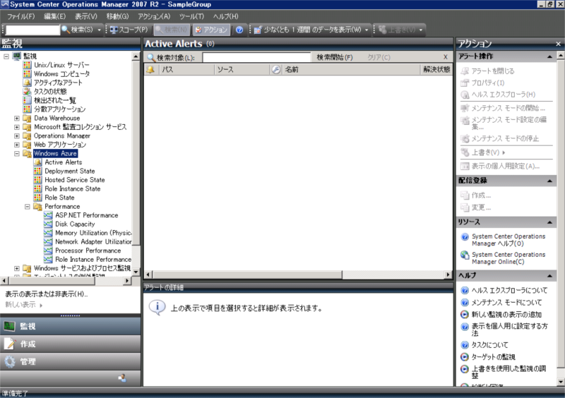Collapse the Windows Azure folder
This screenshot has width=565, height=398.
[16, 153]
